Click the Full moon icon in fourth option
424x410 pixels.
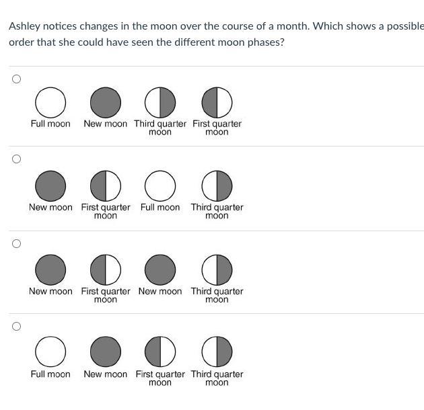tap(50, 352)
